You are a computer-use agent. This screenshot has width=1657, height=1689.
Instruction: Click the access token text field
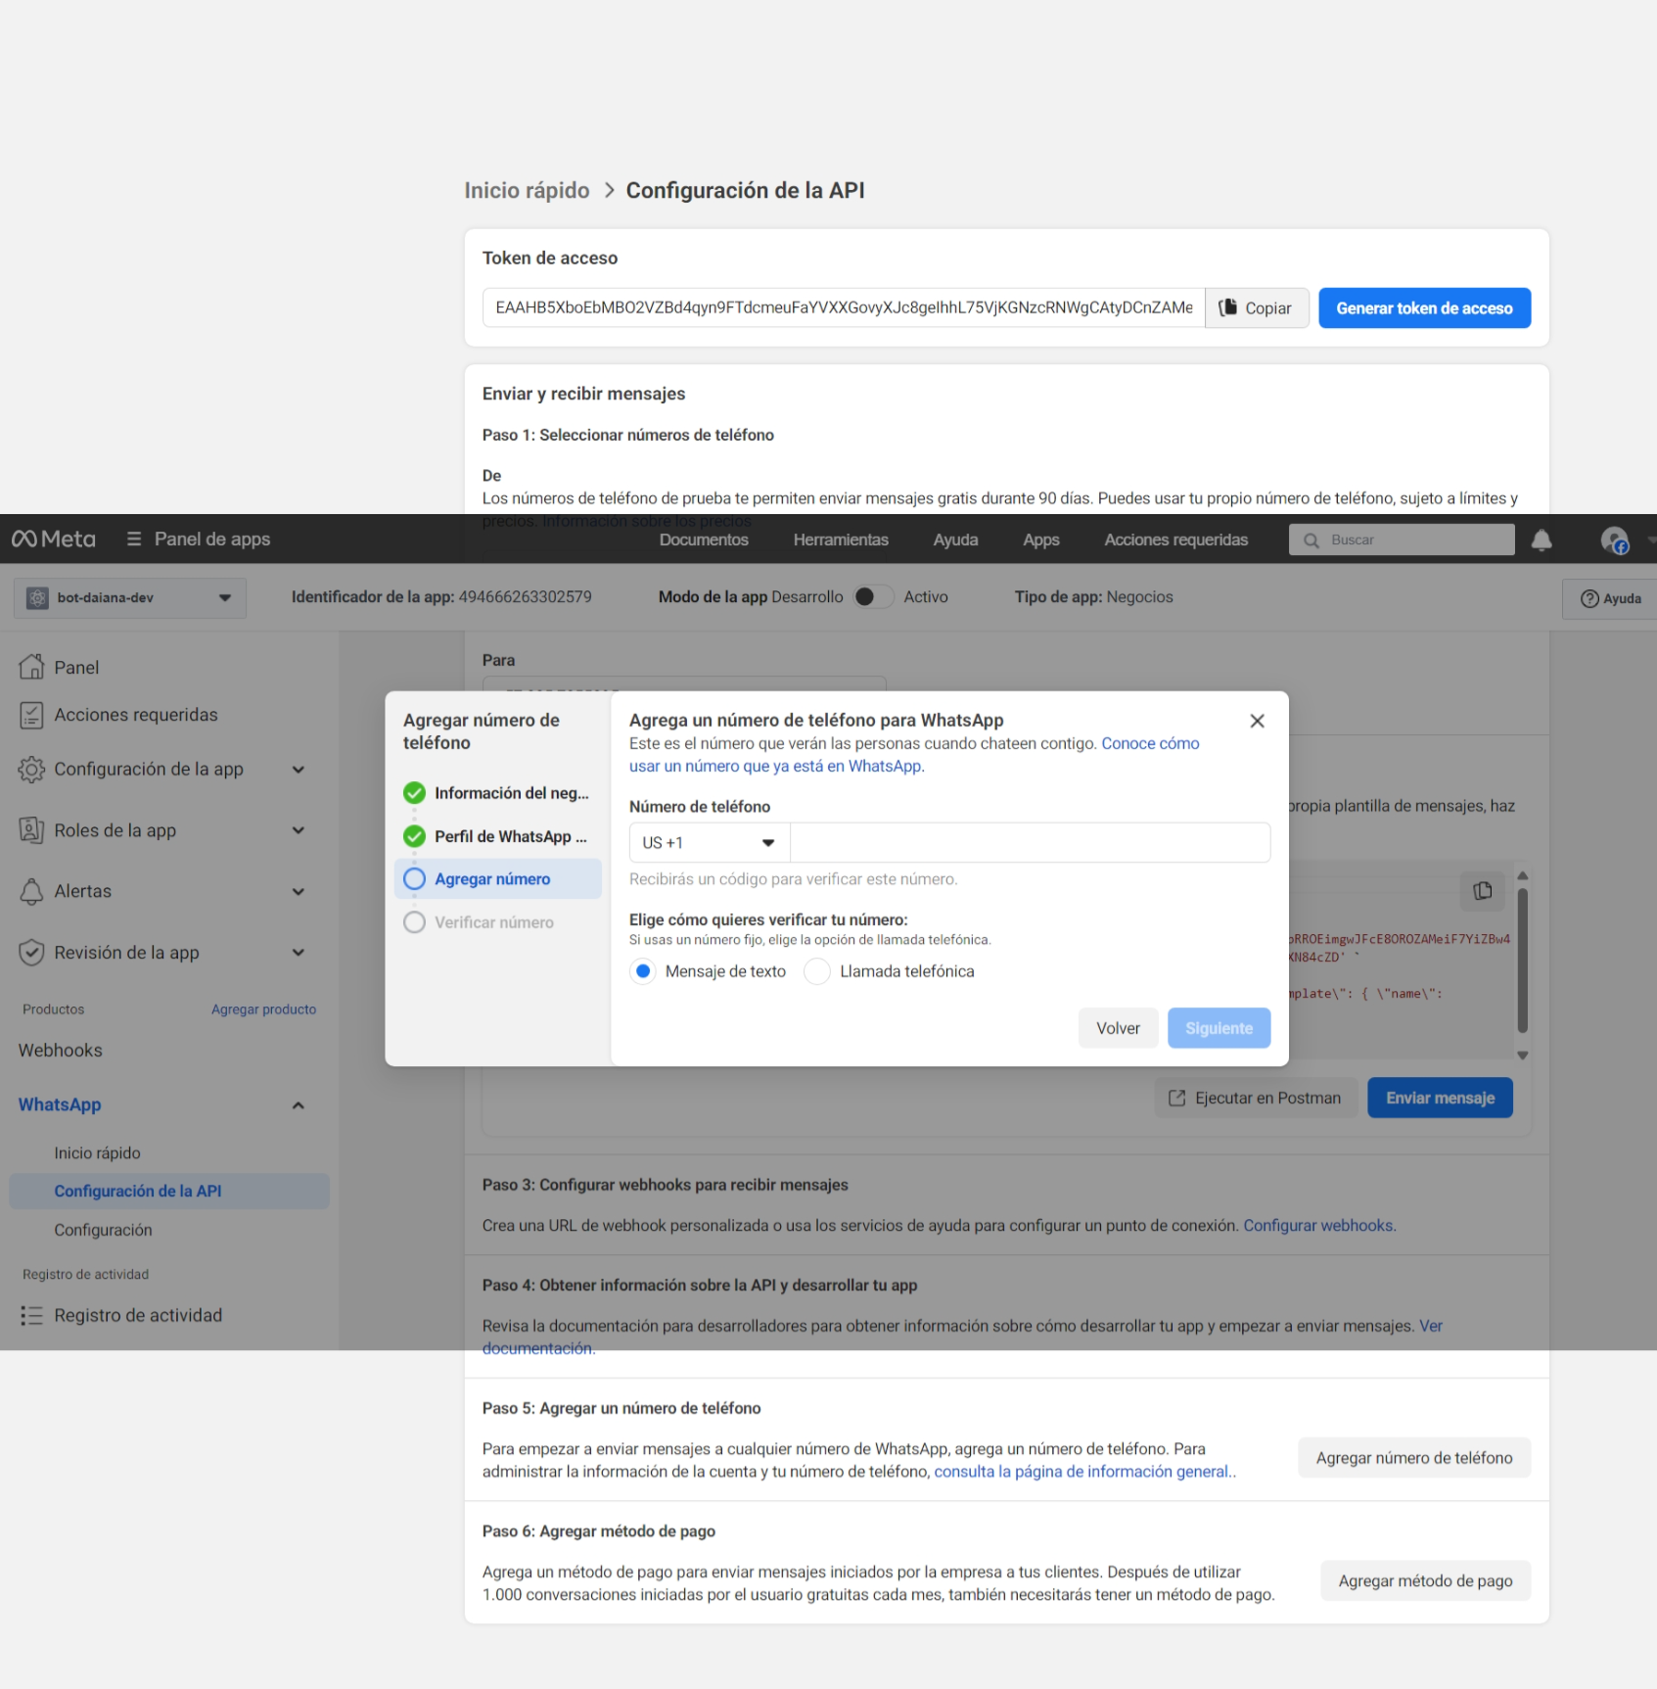point(844,308)
